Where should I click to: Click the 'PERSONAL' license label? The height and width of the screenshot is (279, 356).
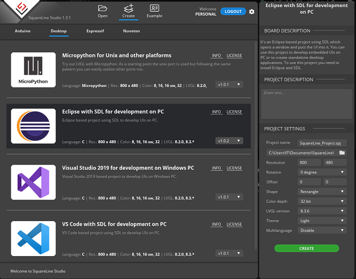(x=205, y=14)
